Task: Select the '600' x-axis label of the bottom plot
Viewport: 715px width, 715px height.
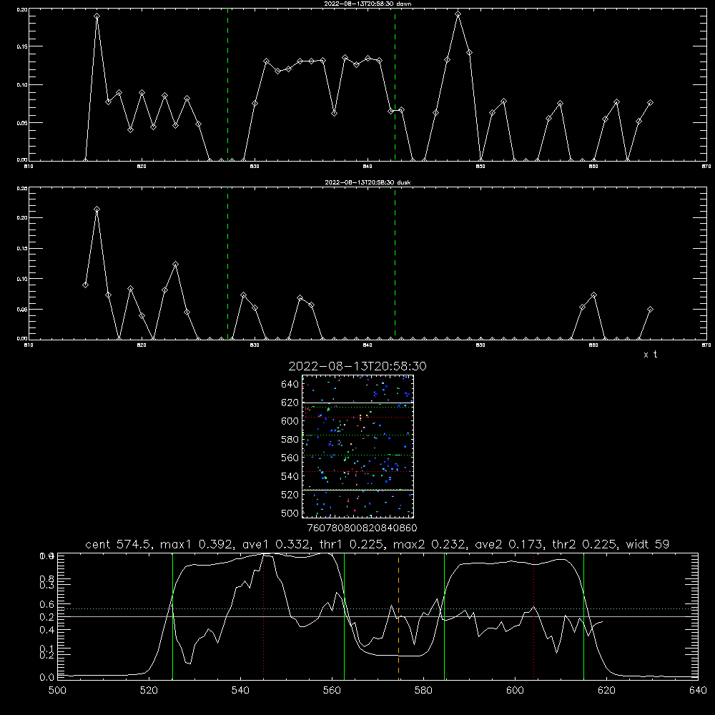Action: 515,691
